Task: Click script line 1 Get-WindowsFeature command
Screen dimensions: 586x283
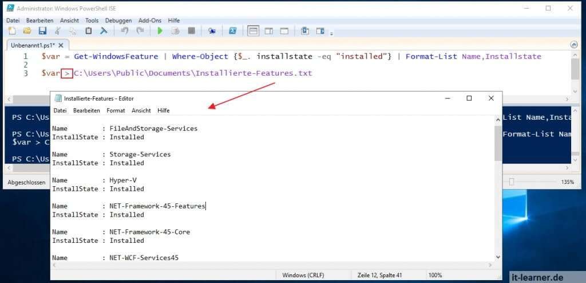Action: pos(116,57)
